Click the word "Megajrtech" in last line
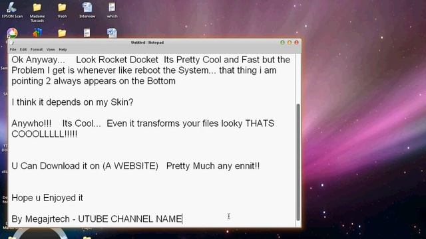 pyautogui.click(x=47, y=219)
